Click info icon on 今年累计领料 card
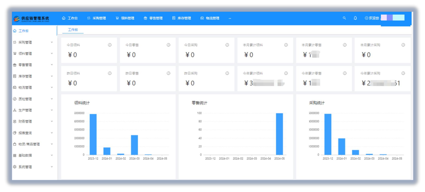The height and width of the screenshot is (192, 425). (286, 73)
